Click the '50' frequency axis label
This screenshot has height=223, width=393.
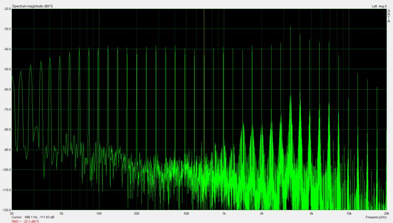[x=61, y=213]
